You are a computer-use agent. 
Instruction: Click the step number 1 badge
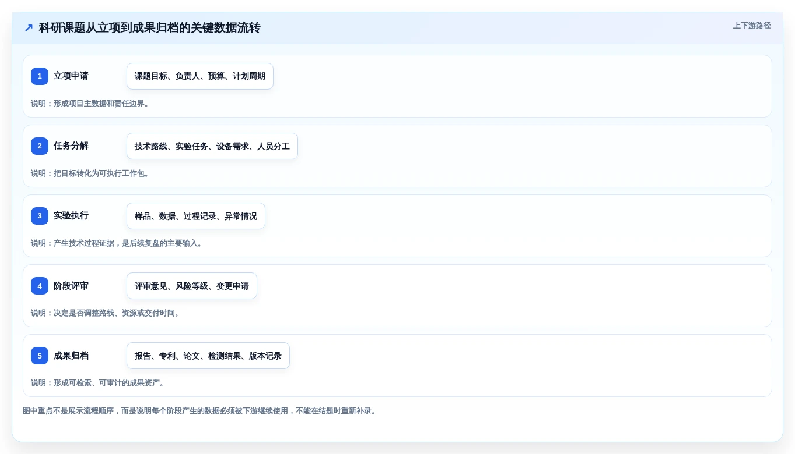pos(40,76)
